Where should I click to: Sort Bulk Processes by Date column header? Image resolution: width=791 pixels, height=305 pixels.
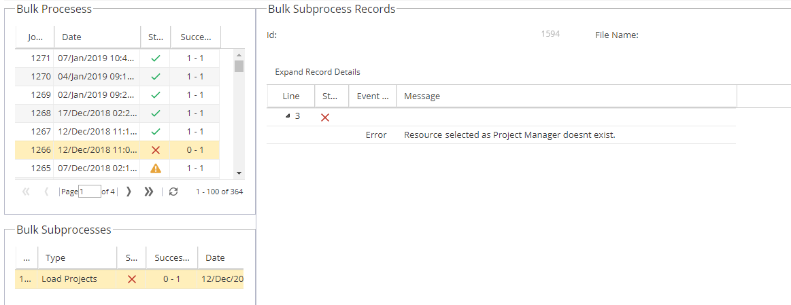coord(97,37)
